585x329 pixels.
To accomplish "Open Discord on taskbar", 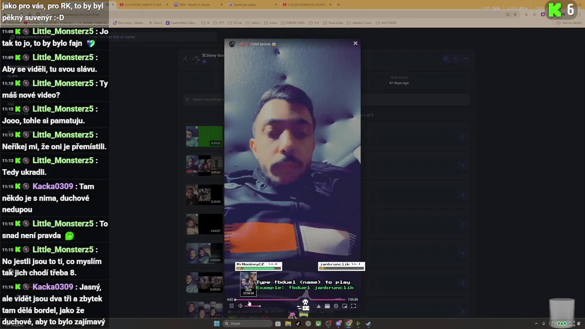I will (x=339, y=324).
